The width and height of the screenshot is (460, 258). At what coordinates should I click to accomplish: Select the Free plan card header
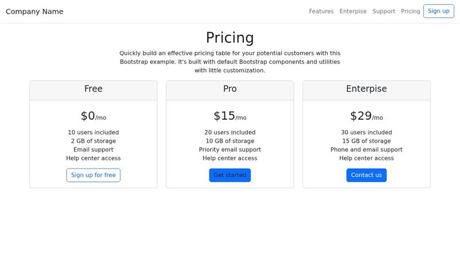[93, 89]
